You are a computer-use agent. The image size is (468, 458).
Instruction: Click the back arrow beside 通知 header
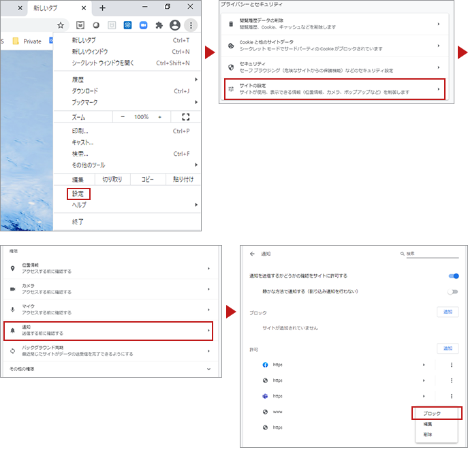252,254
